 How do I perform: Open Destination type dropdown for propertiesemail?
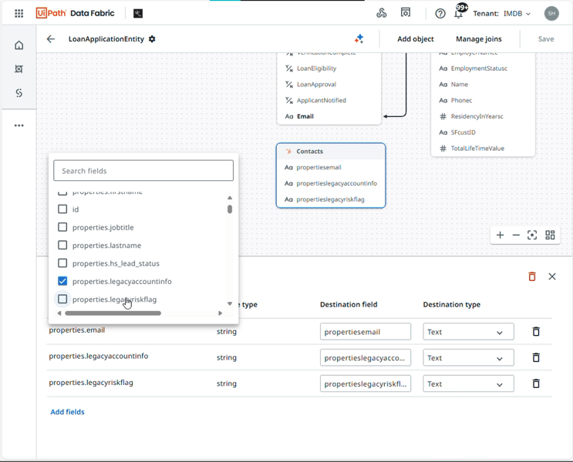pos(468,332)
